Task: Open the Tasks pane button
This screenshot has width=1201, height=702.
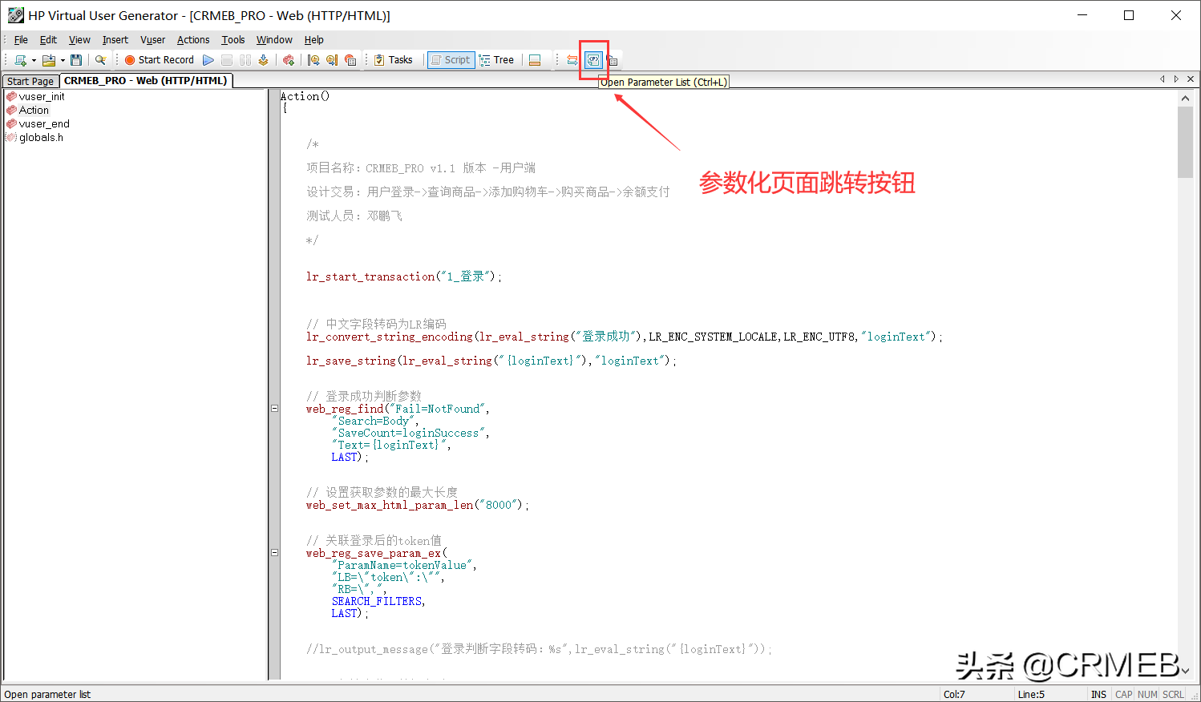Action: tap(394, 60)
